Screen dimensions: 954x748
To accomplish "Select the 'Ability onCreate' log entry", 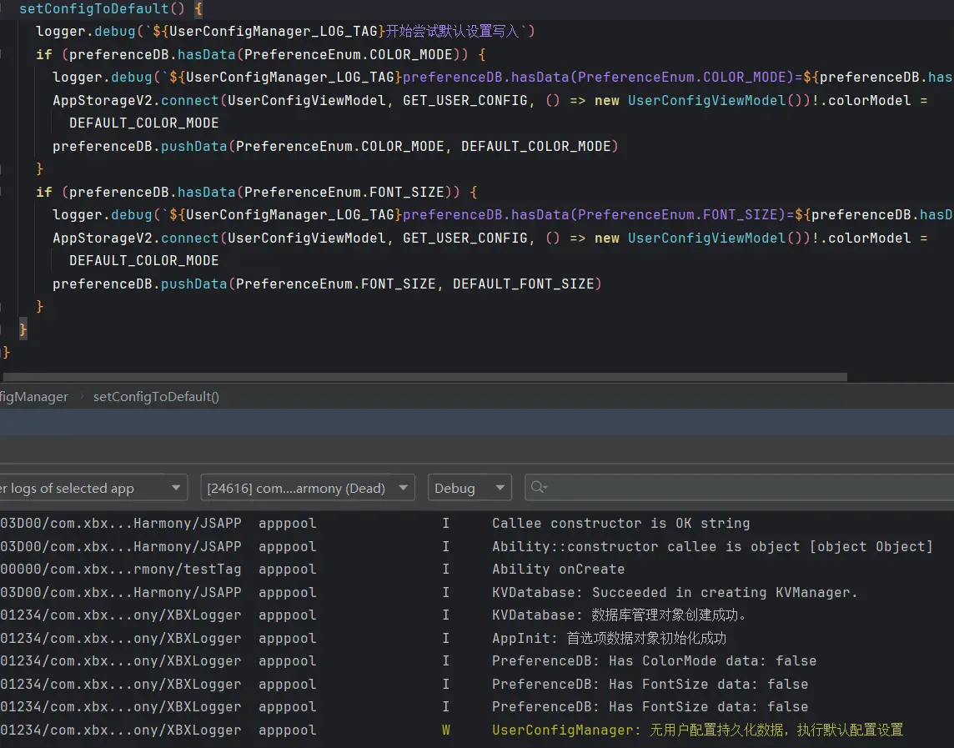I will pyautogui.click(x=558, y=570).
